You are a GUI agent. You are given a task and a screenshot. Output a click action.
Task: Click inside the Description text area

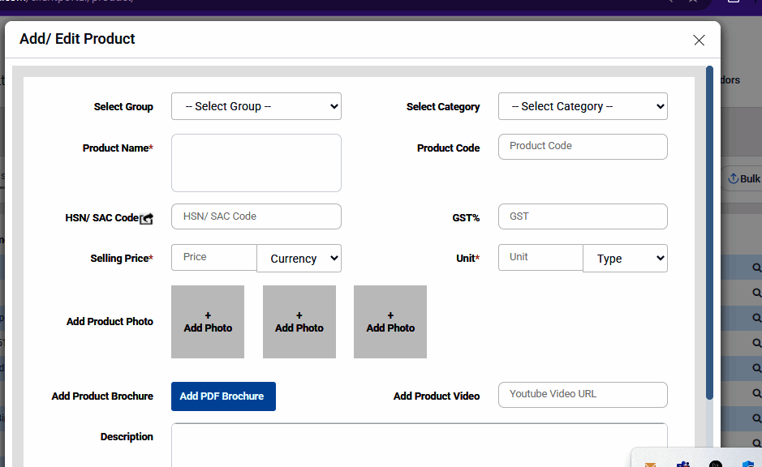419,444
